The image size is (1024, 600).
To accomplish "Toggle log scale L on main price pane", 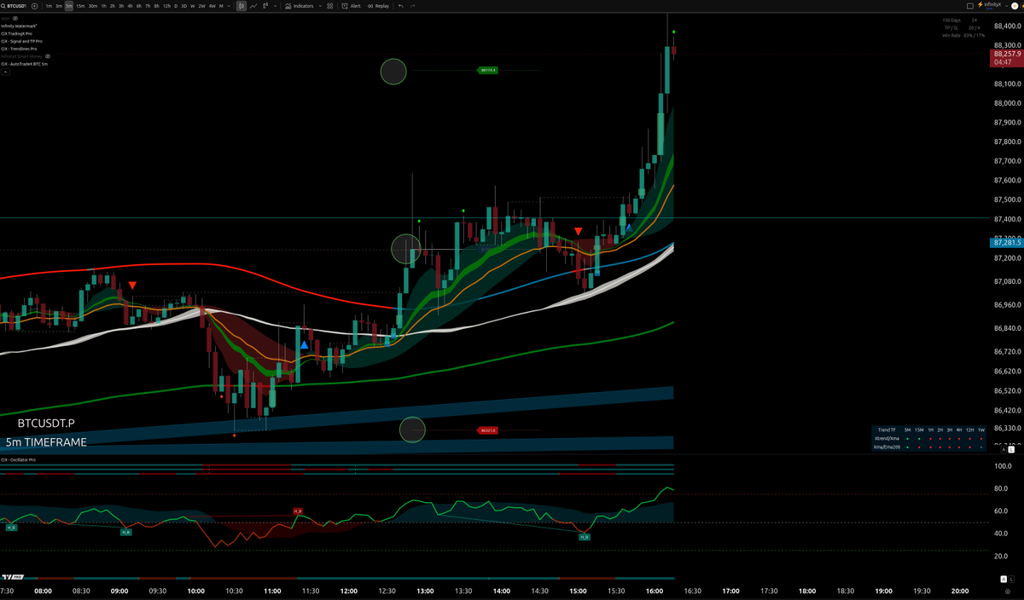I will pyautogui.click(x=1010, y=448).
